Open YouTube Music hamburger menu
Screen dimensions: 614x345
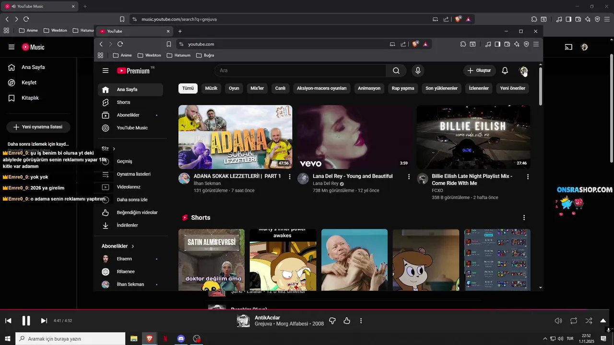(x=12, y=47)
